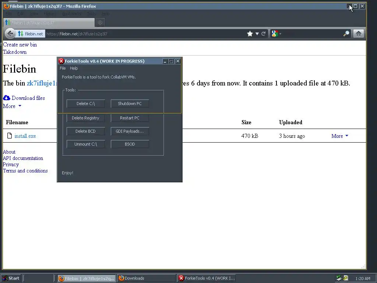Click the 470 kB size cell
This screenshot has width=377, height=283.
point(250,136)
